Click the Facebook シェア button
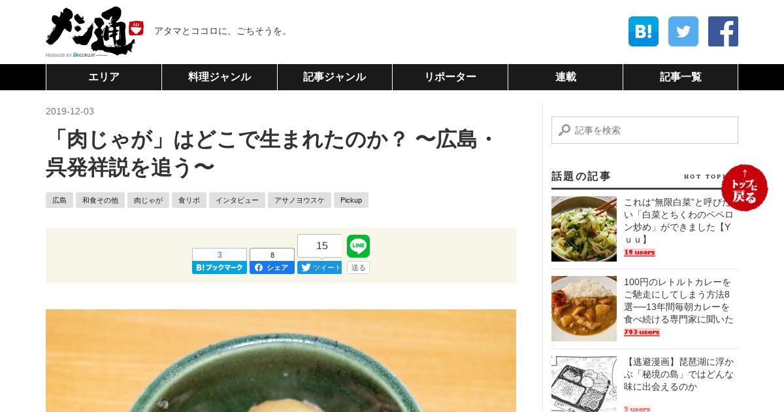The image size is (784, 412). 272,267
